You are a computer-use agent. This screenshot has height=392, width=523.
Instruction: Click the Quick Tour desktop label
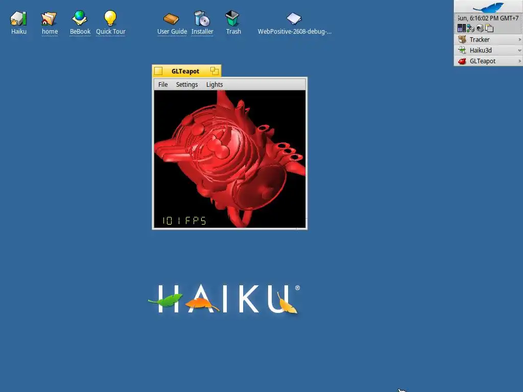point(111,31)
